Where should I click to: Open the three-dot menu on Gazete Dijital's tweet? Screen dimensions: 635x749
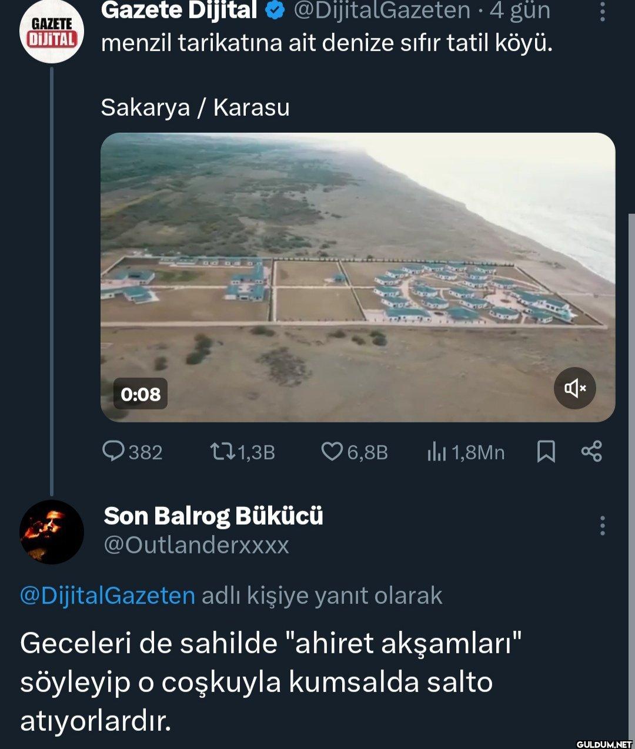tap(602, 11)
